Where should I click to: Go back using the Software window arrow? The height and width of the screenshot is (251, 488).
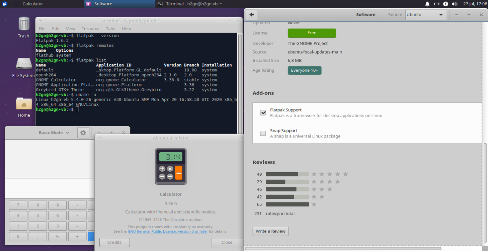tap(253, 15)
